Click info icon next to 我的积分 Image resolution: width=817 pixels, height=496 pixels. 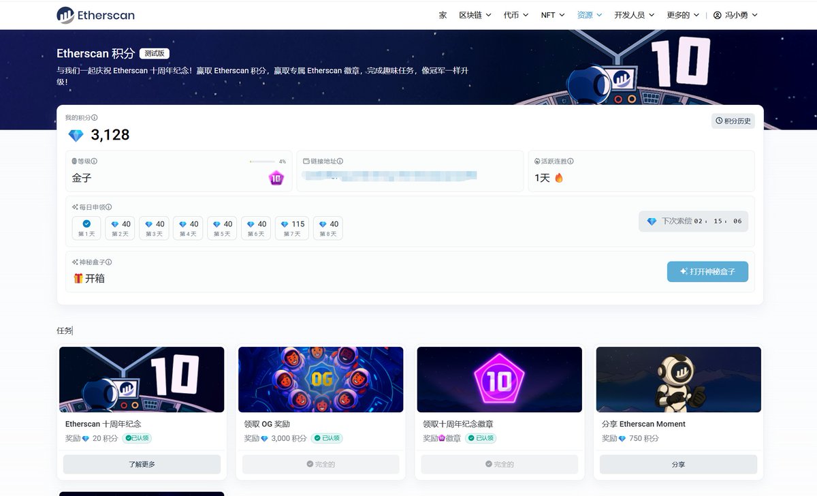[x=94, y=118]
